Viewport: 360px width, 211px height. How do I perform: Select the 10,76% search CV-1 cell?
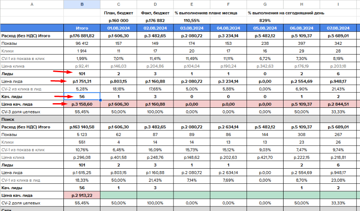82,150
